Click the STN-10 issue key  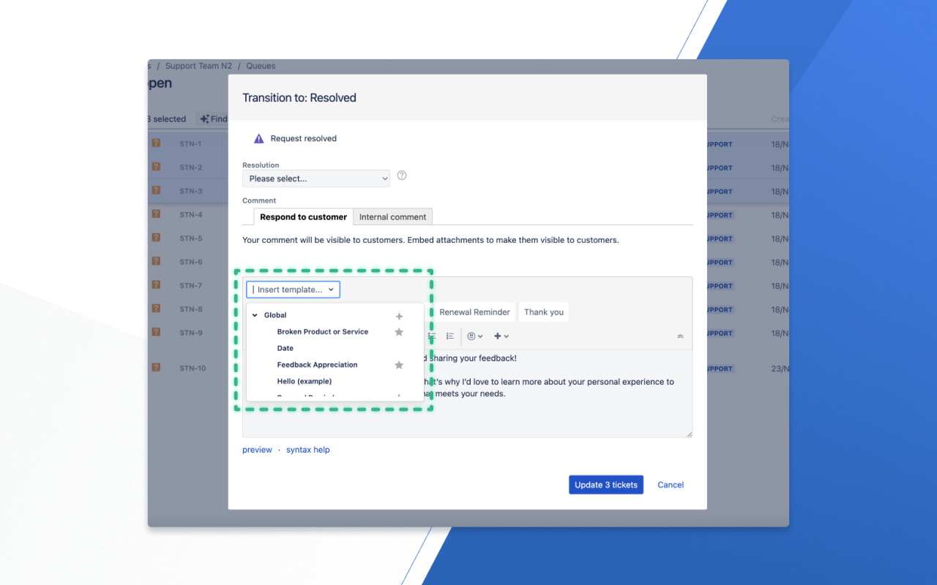click(x=193, y=369)
